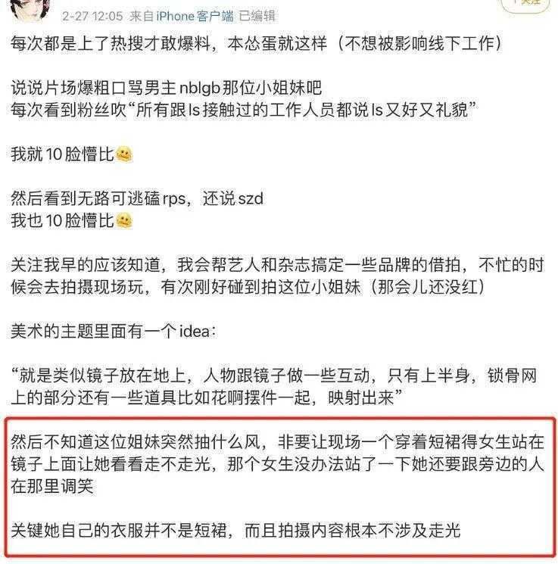Screen dimensions: 558x564
Task: Open the poster's profile avatar
Action: click(30, 8)
